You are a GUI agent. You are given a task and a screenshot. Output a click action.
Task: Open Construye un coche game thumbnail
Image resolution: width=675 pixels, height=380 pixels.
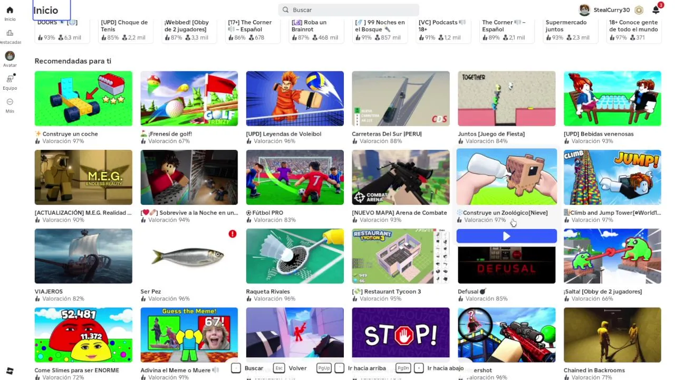[83, 99]
